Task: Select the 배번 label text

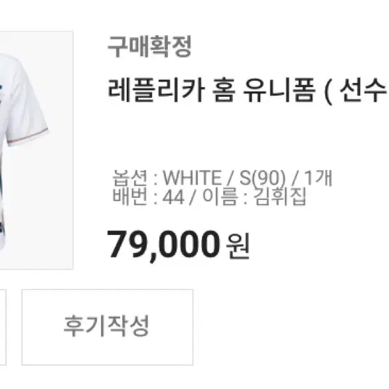Action: (129, 197)
